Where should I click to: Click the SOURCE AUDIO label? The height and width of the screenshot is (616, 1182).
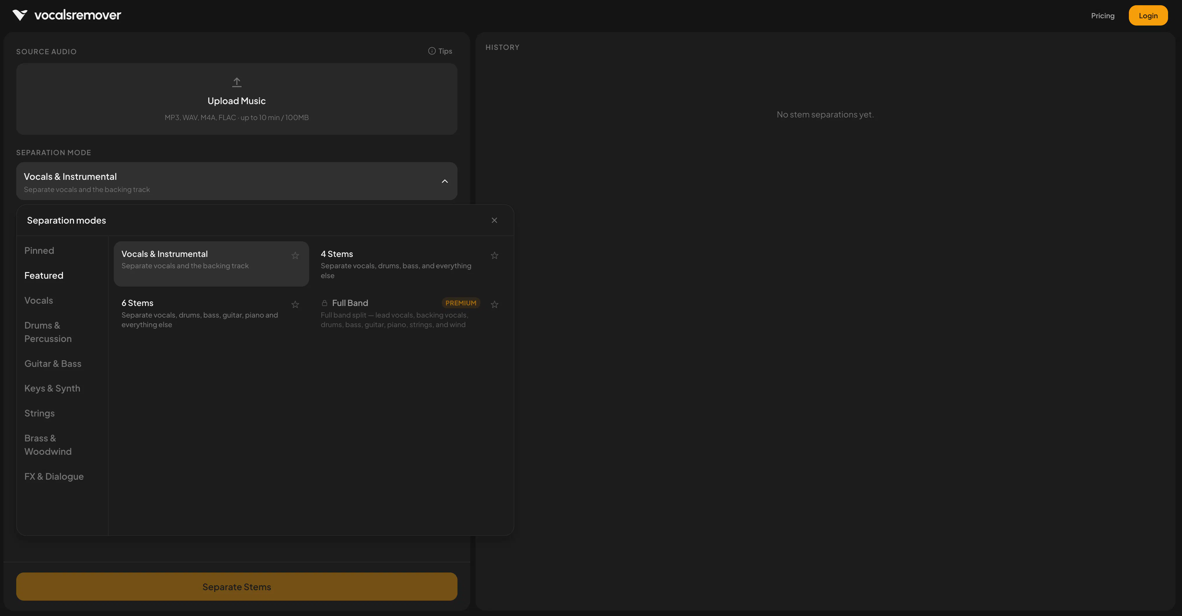click(x=46, y=52)
